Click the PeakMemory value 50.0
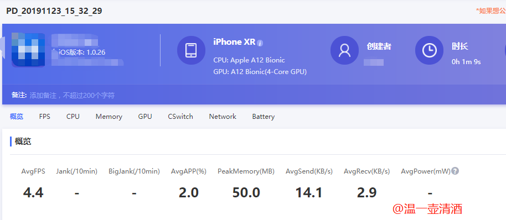 pyautogui.click(x=246, y=192)
